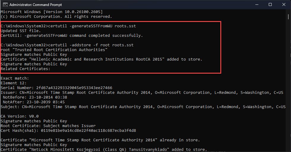Click the 'Exact match:' output line
Screen dimensions: 291x152
[15, 78]
